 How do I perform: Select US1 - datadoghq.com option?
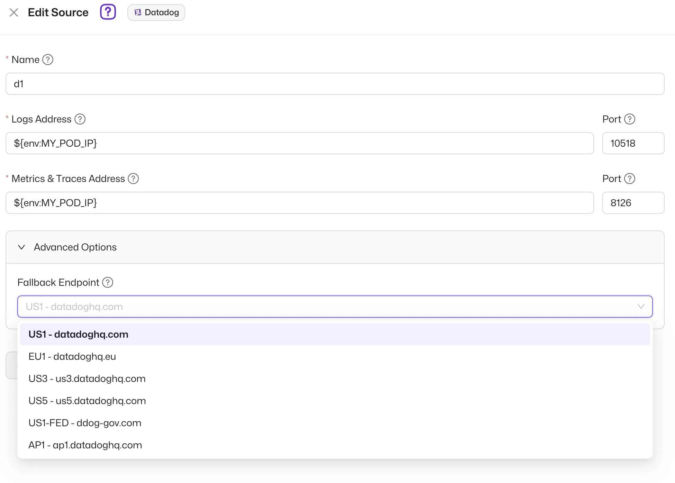coord(78,334)
